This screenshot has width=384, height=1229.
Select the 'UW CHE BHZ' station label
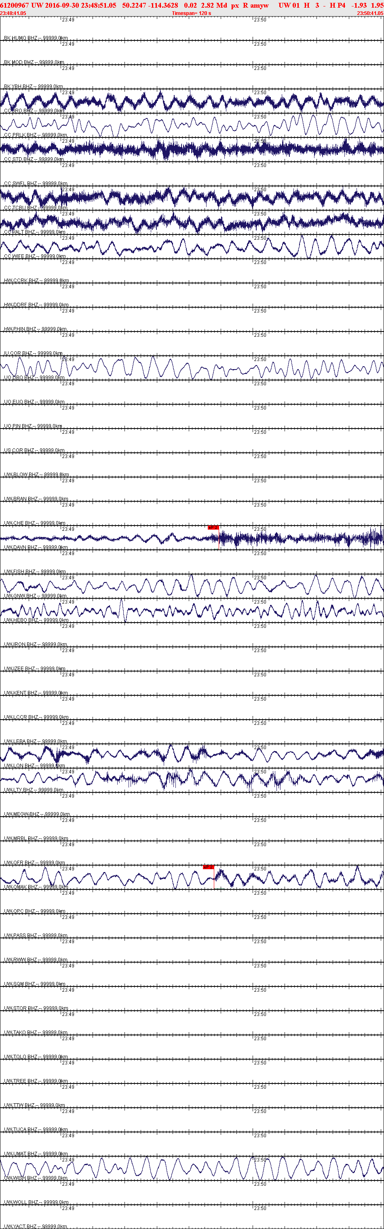tap(35, 523)
